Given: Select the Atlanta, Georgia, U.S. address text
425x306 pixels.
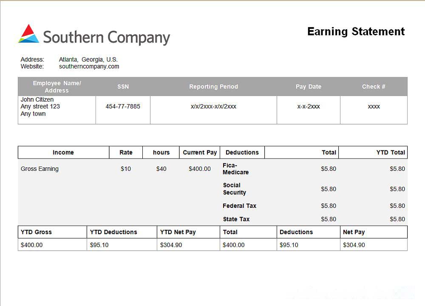Looking at the screenshot, I should (88, 59).
